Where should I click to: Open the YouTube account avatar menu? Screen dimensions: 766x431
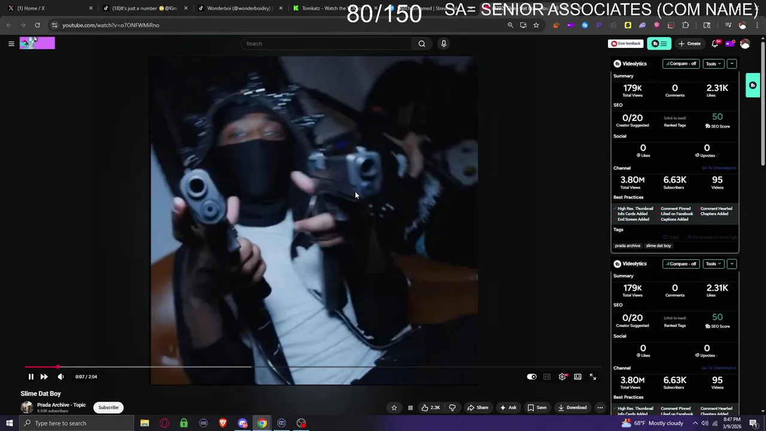(x=745, y=44)
